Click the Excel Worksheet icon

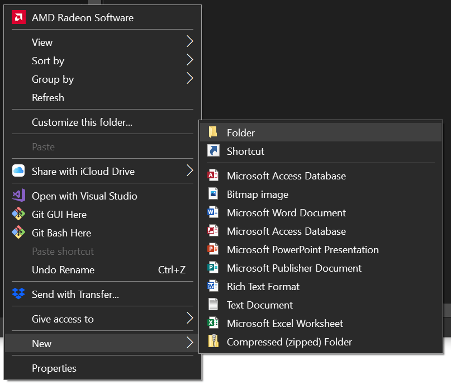click(x=213, y=323)
